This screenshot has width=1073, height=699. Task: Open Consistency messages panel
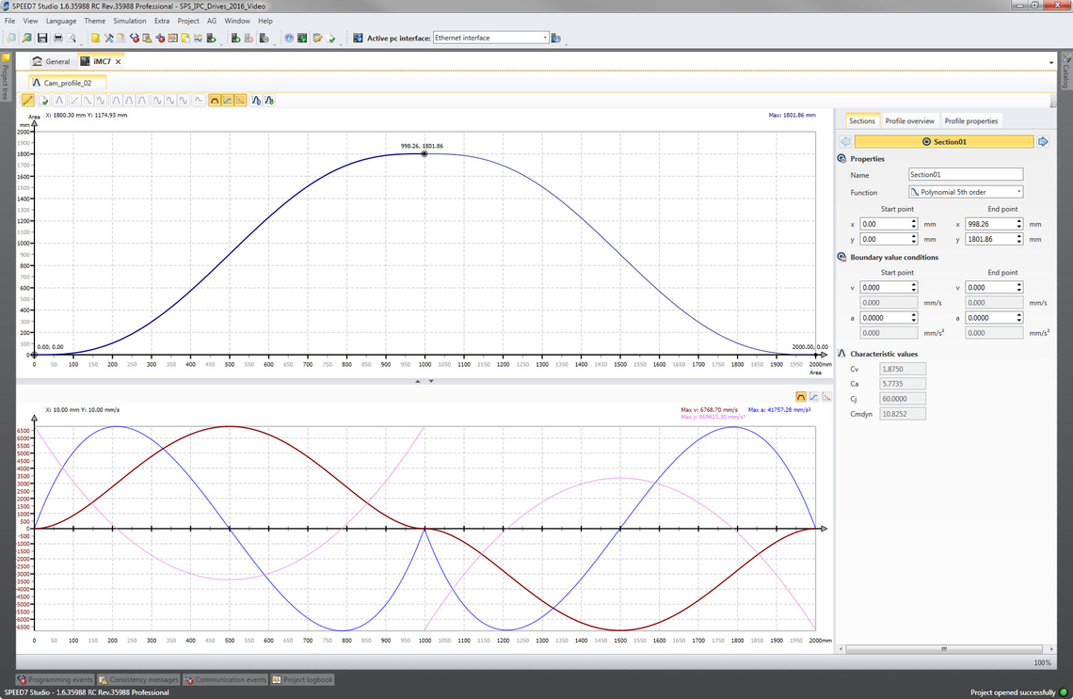pos(138,679)
